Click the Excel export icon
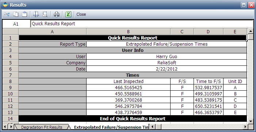256x132 pixels. tap(68, 14)
